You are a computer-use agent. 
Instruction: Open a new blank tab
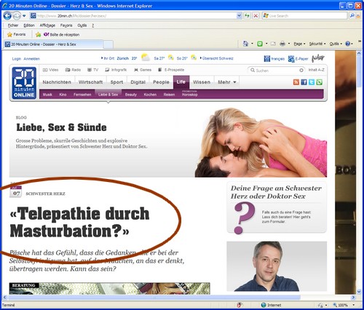(108, 44)
